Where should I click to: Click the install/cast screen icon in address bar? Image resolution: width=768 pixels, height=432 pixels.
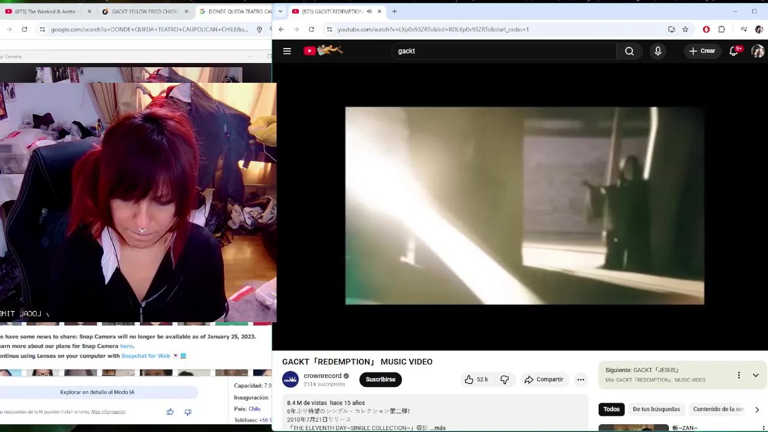click(671, 29)
